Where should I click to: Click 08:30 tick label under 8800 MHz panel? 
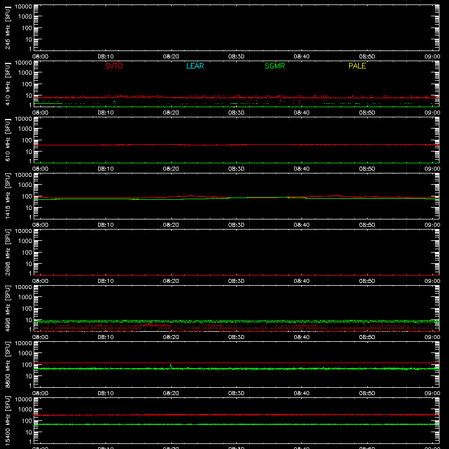[236, 393]
